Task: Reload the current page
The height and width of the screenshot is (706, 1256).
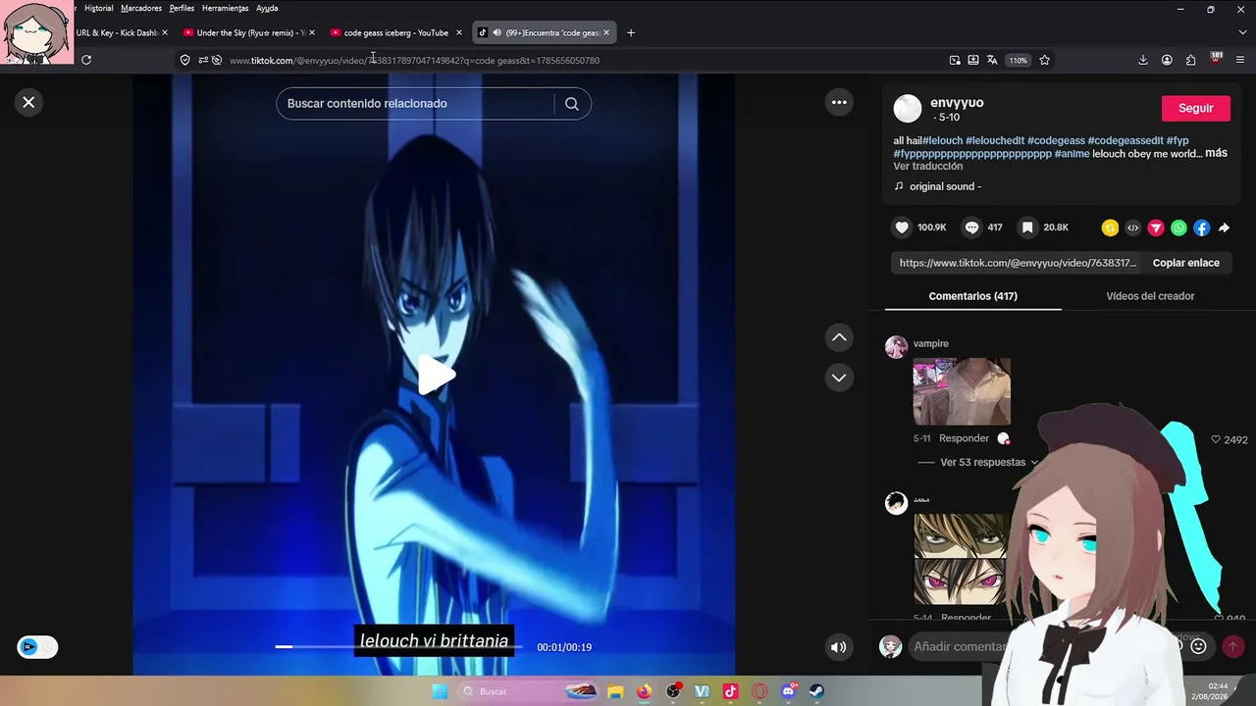Action: (x=86, y=60)
